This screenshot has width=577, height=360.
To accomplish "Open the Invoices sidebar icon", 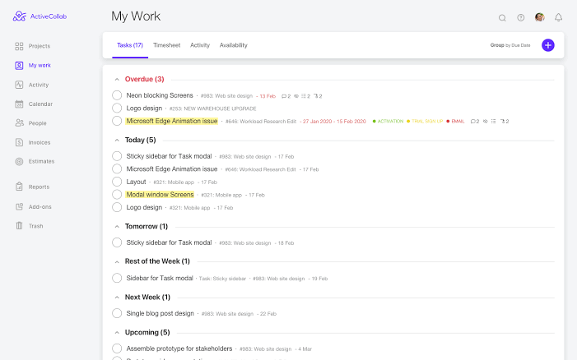I will coord(19,142).
